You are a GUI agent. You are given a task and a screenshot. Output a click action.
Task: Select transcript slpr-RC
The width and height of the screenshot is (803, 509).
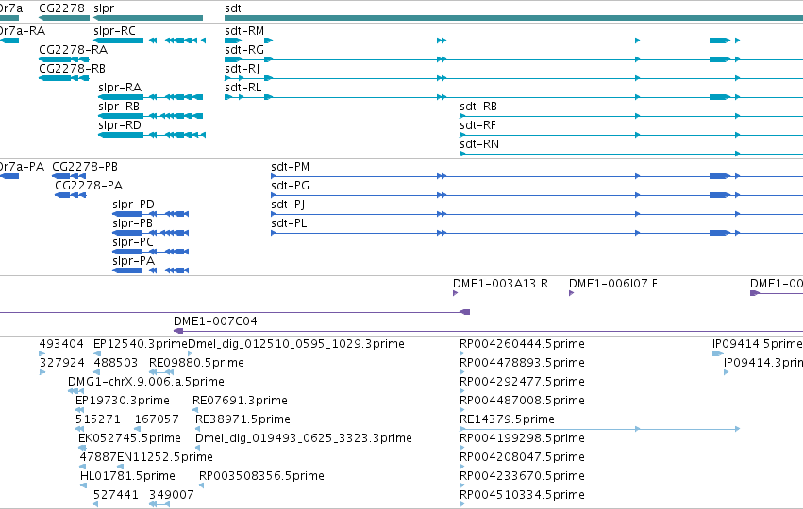pyautogui.click(x=115, y=31)
